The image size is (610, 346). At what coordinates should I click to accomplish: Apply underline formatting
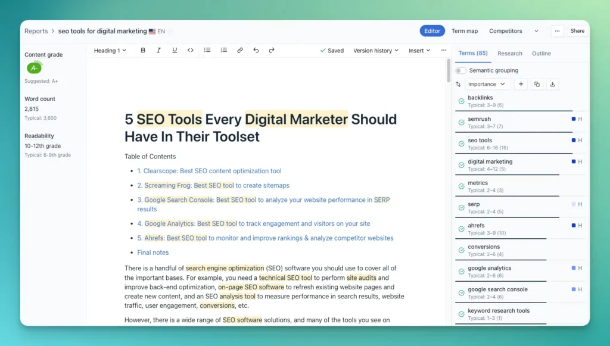pyautogui.click(x=175, y=50)
